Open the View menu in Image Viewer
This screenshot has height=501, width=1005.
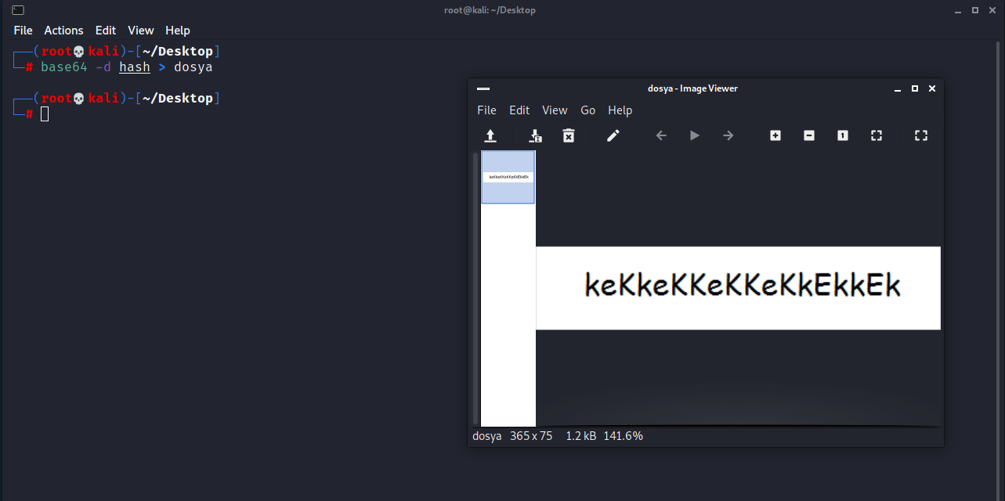pos(555,110)
